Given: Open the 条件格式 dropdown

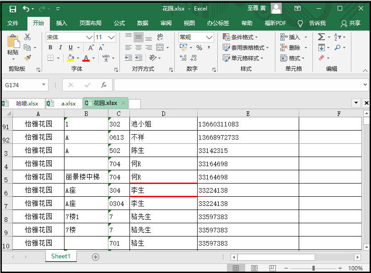Looking at the screenshot, I should tap(241, 37).
